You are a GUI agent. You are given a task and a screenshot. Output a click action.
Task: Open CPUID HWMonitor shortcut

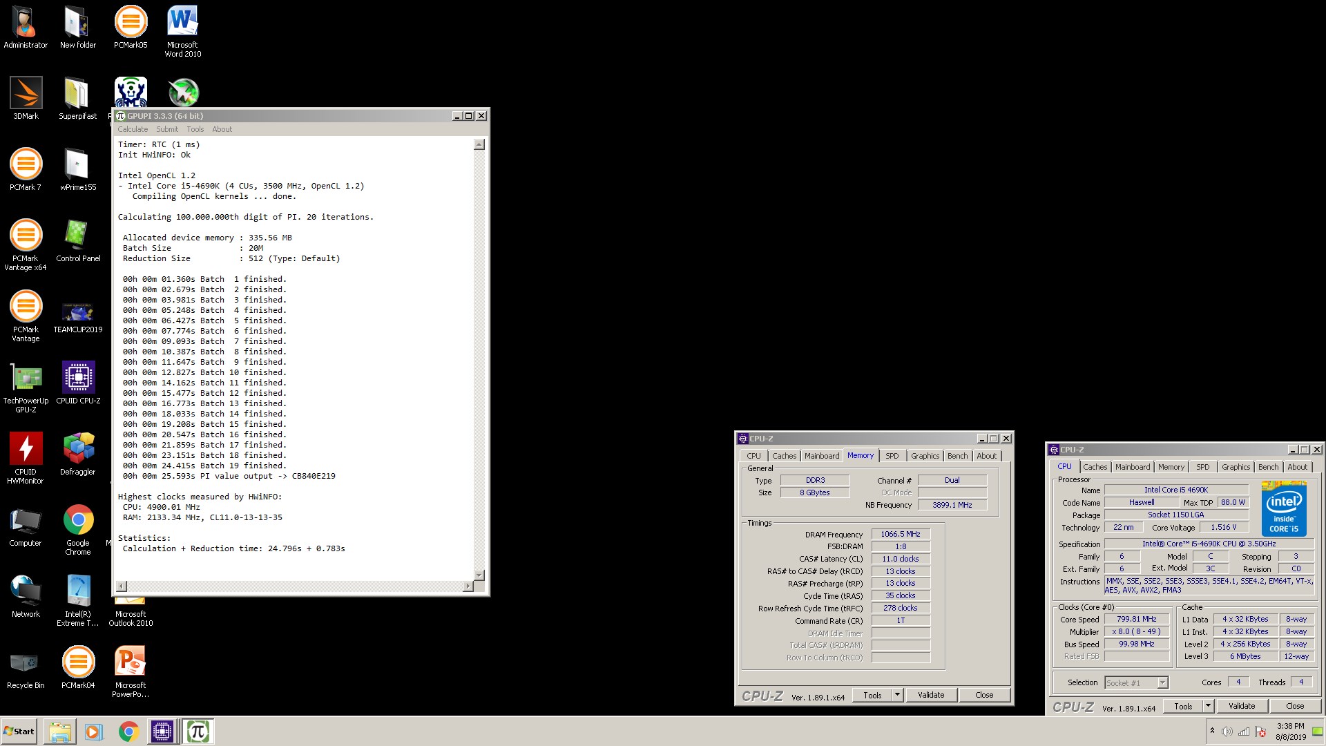click(26, 458)
